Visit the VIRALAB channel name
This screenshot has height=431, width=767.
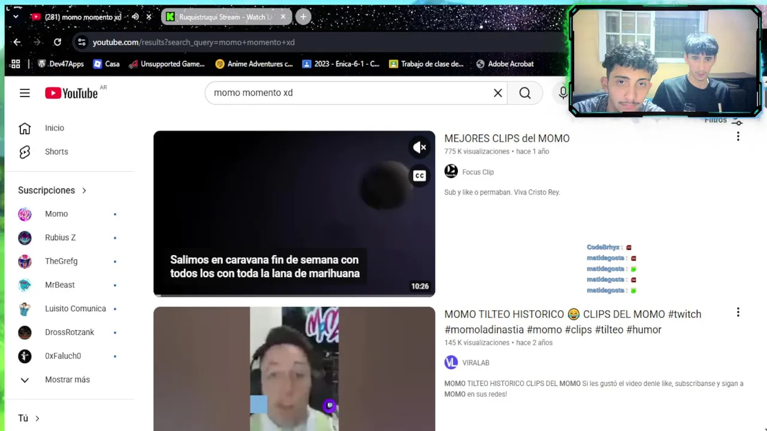[476, 363]
